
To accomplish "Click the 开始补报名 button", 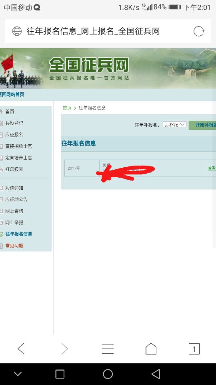I will tap(202, 125).
